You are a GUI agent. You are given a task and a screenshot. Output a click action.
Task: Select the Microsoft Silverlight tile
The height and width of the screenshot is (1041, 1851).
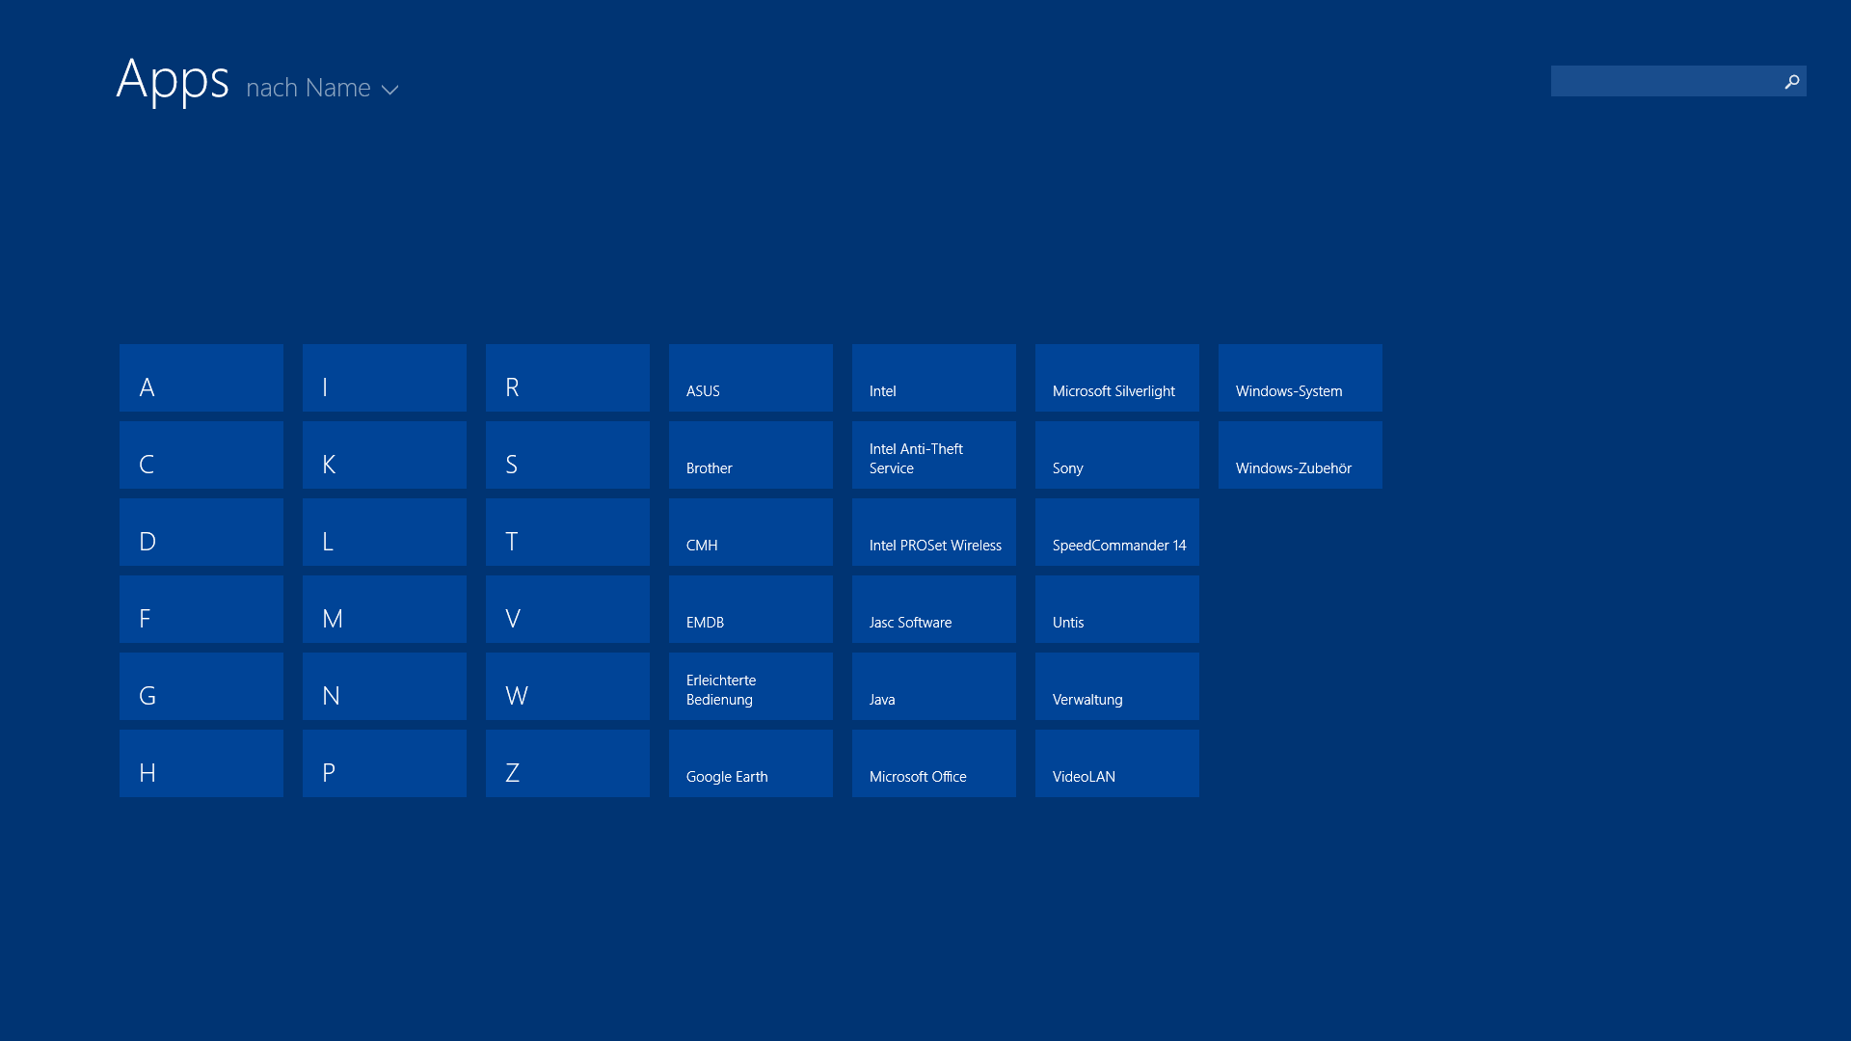pyautogui.click(x=1117, y=378)
